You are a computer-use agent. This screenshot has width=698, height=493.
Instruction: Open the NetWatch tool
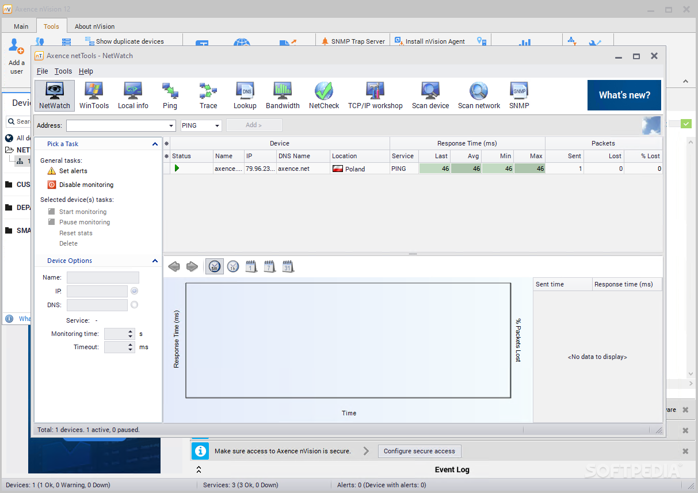click(x=55, y=95)
